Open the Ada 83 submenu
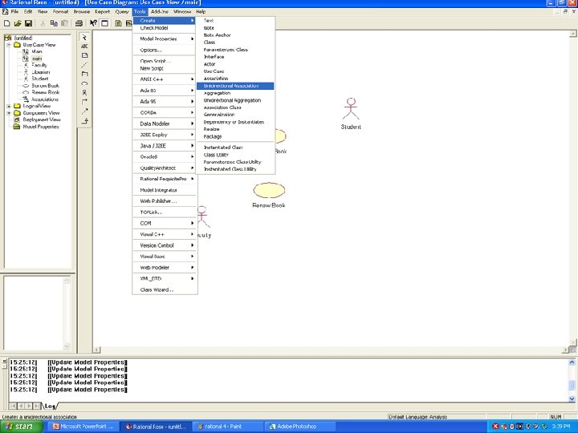Screen dimensions: 578x433 165,91
